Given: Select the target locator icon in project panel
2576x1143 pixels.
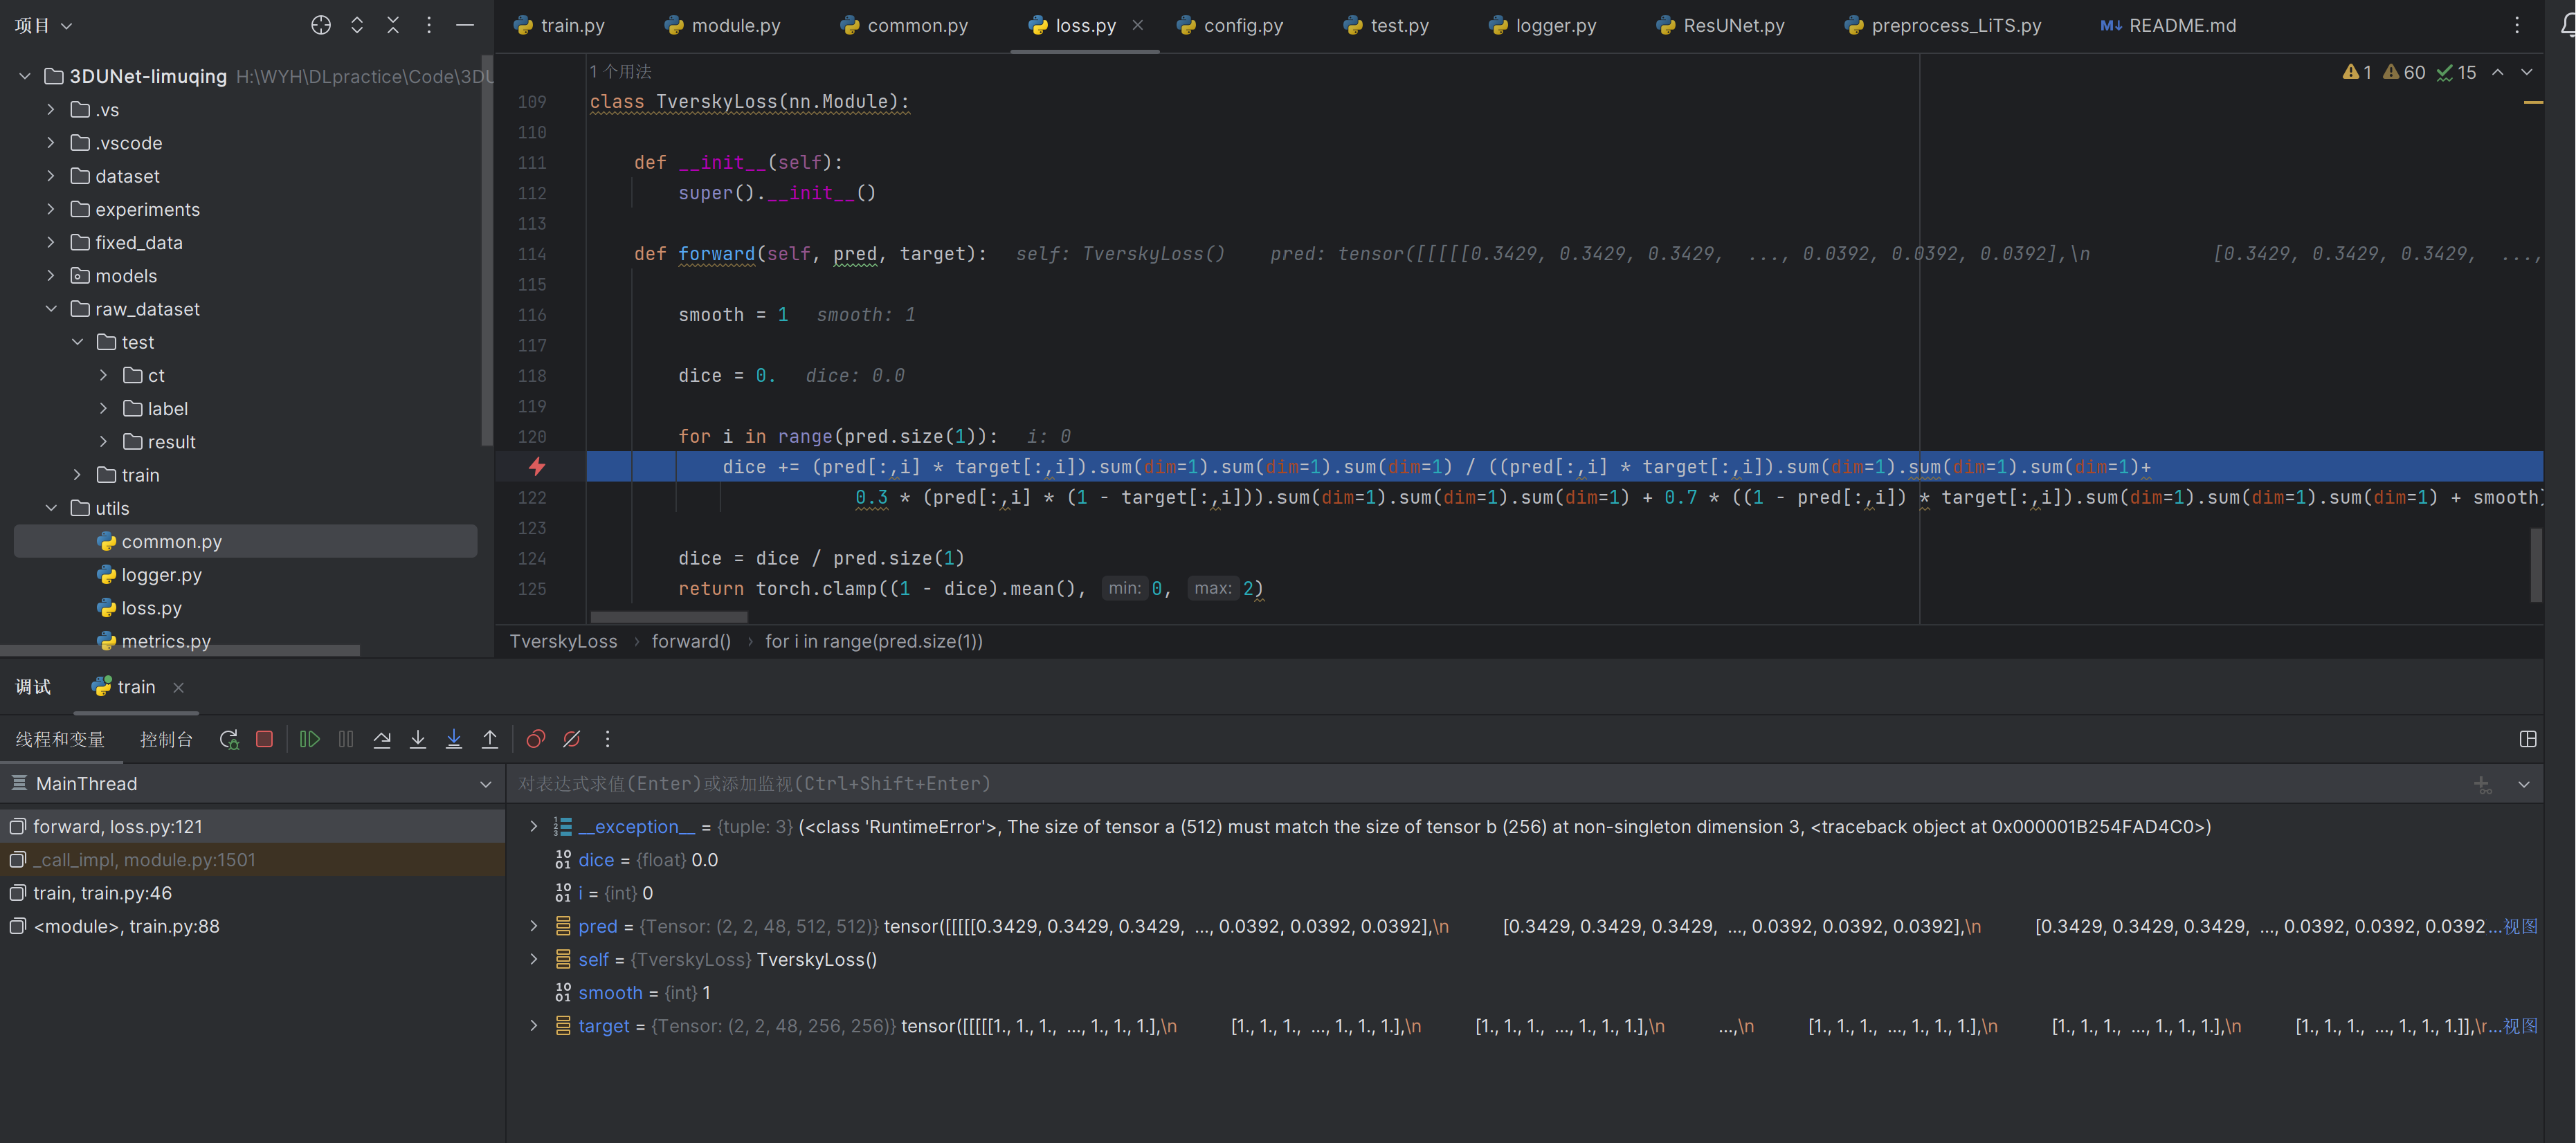Looking at the screenshot, I should (x=321, y=25).
